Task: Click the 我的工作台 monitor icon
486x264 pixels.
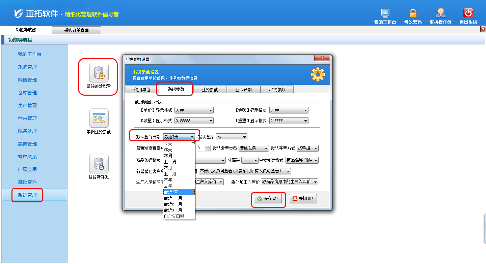Action: [385, 13]
